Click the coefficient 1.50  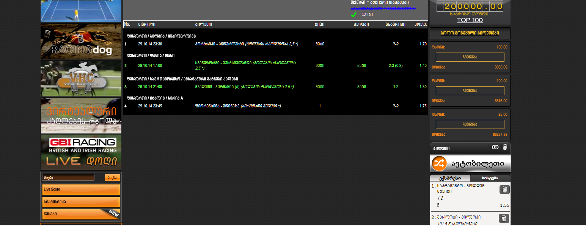point(423,87)
